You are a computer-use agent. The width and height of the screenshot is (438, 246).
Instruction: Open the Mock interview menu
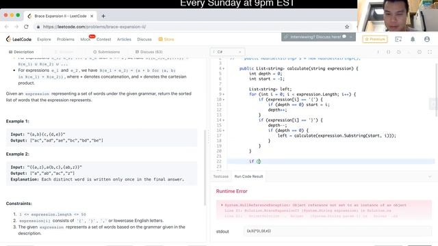pos(85,40)
